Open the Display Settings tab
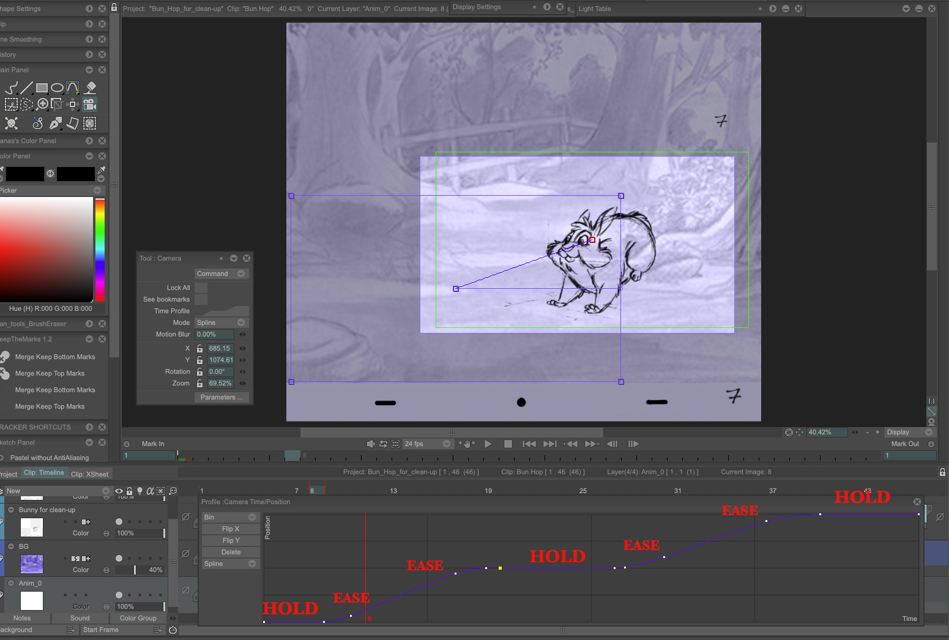This screenshot has height=640, width=949. 477,7
